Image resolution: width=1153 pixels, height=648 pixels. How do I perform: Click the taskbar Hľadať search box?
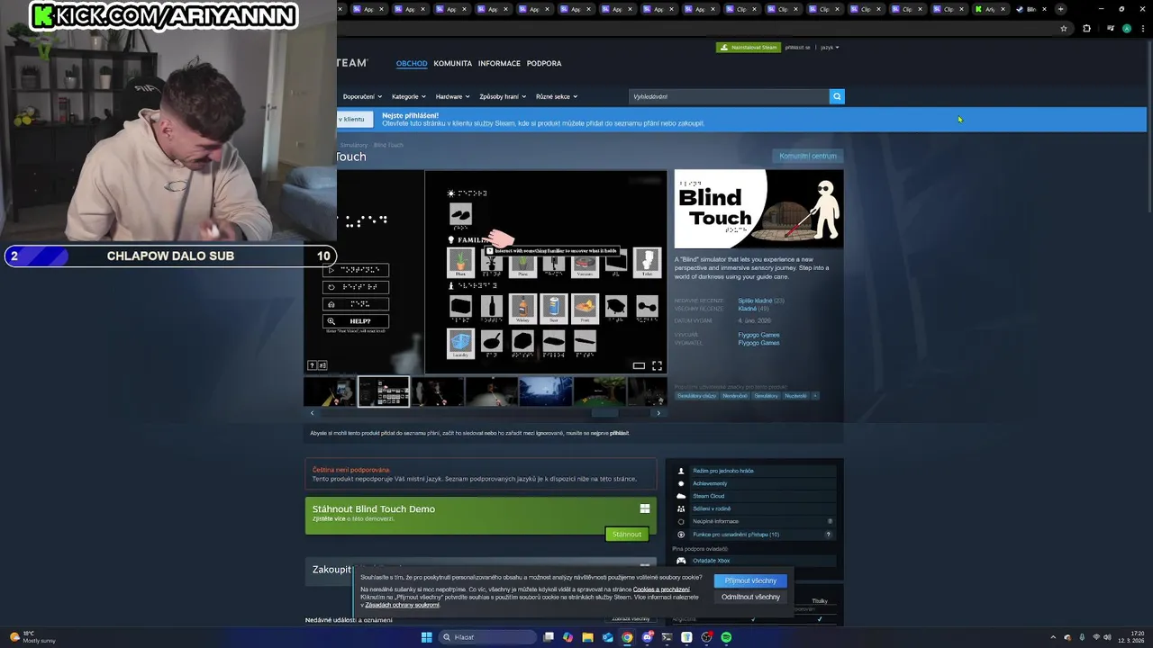pyautogui.click(x=486, y=637)
